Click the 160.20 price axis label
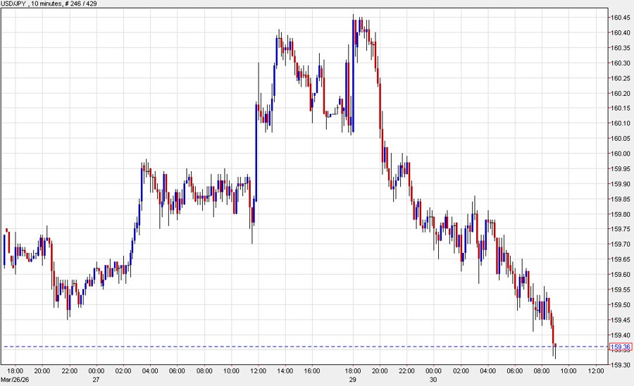634x386 pixels. point(620,94)
